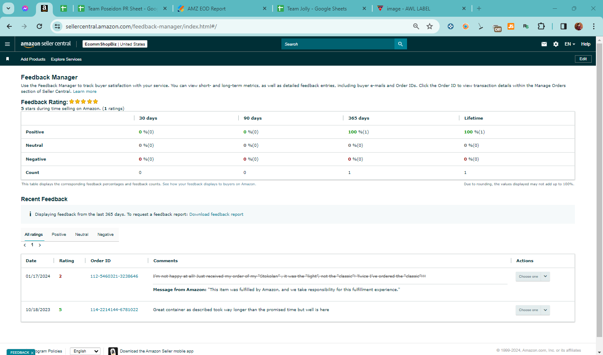Open the Chrome three-dot menu
This screenshot has height=355, width=603.
594,26
